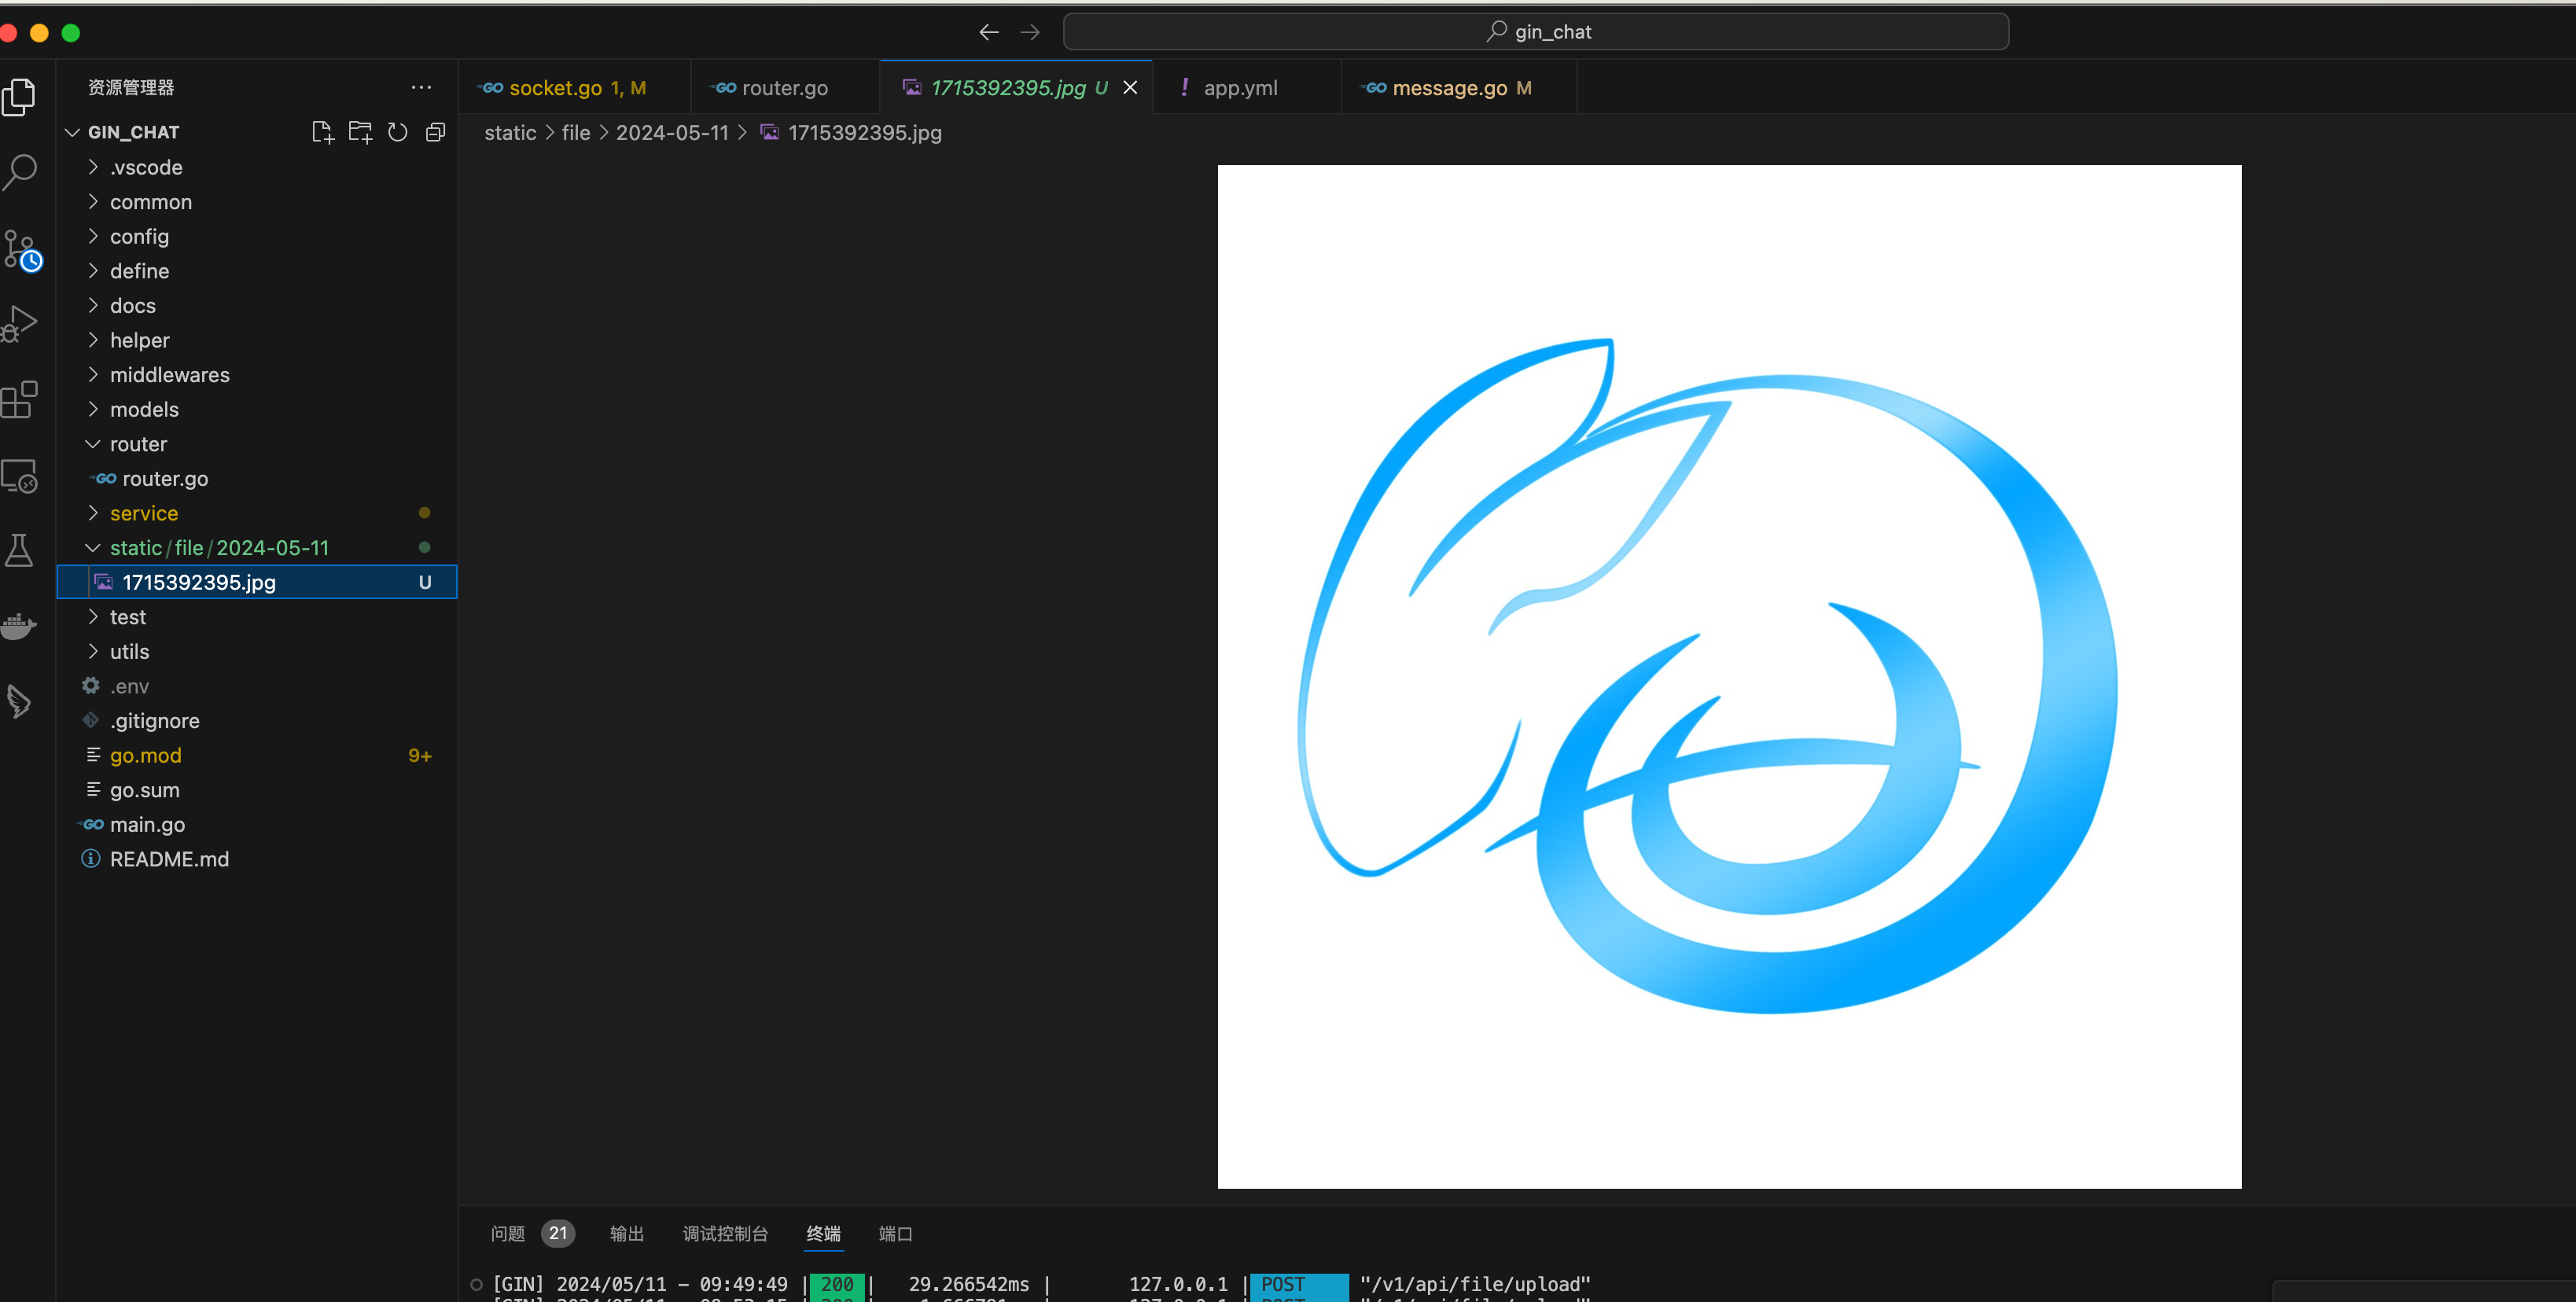Expand the config folder
2576x1302 pixels.
(x=257, y=236)
